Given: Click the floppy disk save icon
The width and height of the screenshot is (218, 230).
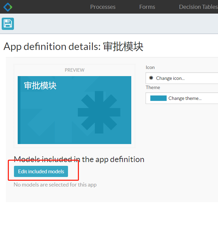Looking at the screenshot, I should pos(8,23).
